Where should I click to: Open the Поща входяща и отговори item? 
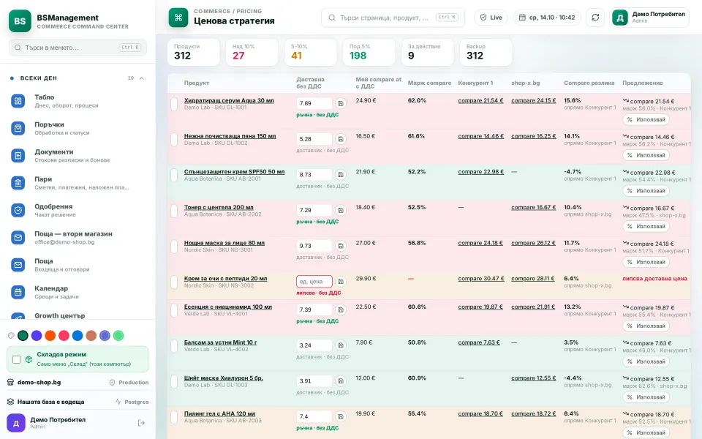(x=78, y=265)
